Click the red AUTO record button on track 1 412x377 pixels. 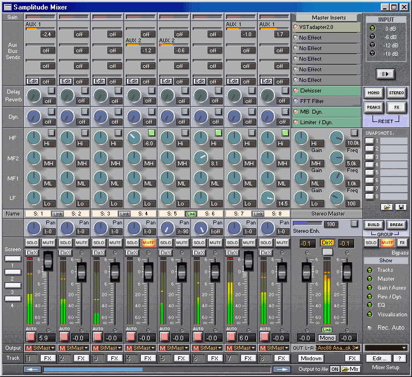pyautogui.click(x=31, y=336)
